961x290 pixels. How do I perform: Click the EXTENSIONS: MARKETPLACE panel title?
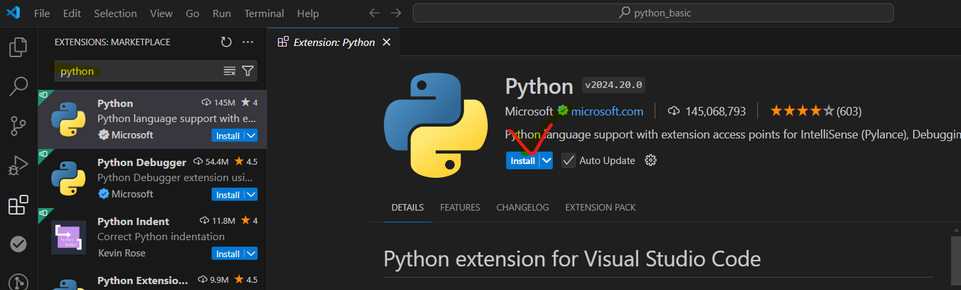click(x=112, y=42)
